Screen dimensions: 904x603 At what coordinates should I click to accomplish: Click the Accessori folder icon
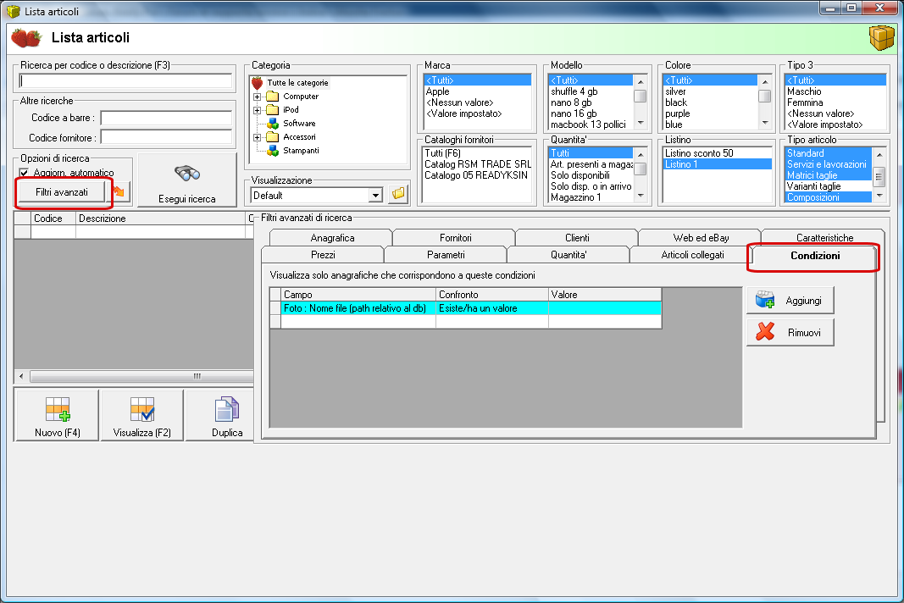[x=273, y=137]
